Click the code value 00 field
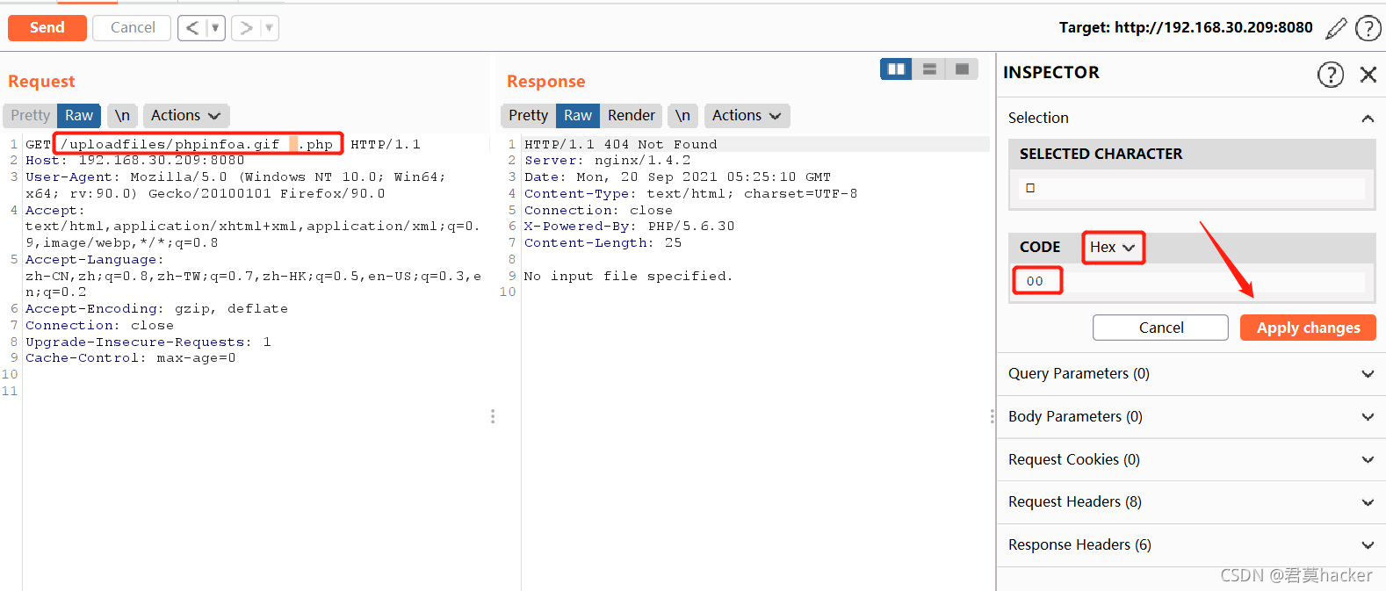 point(1191,281)
